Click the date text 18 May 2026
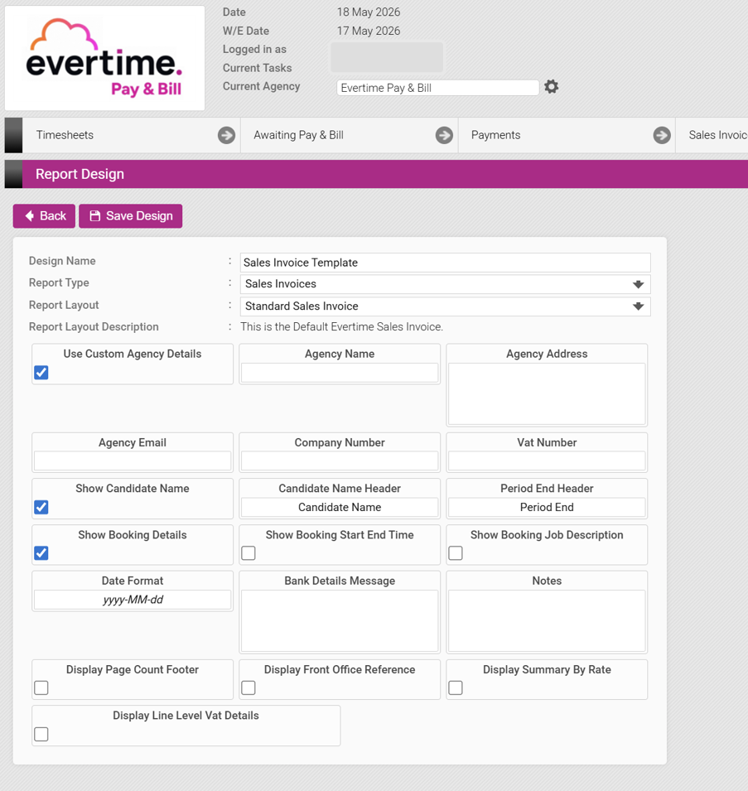Image resolution: width=748 pixels, height=791 pixels. click(369, 12)
